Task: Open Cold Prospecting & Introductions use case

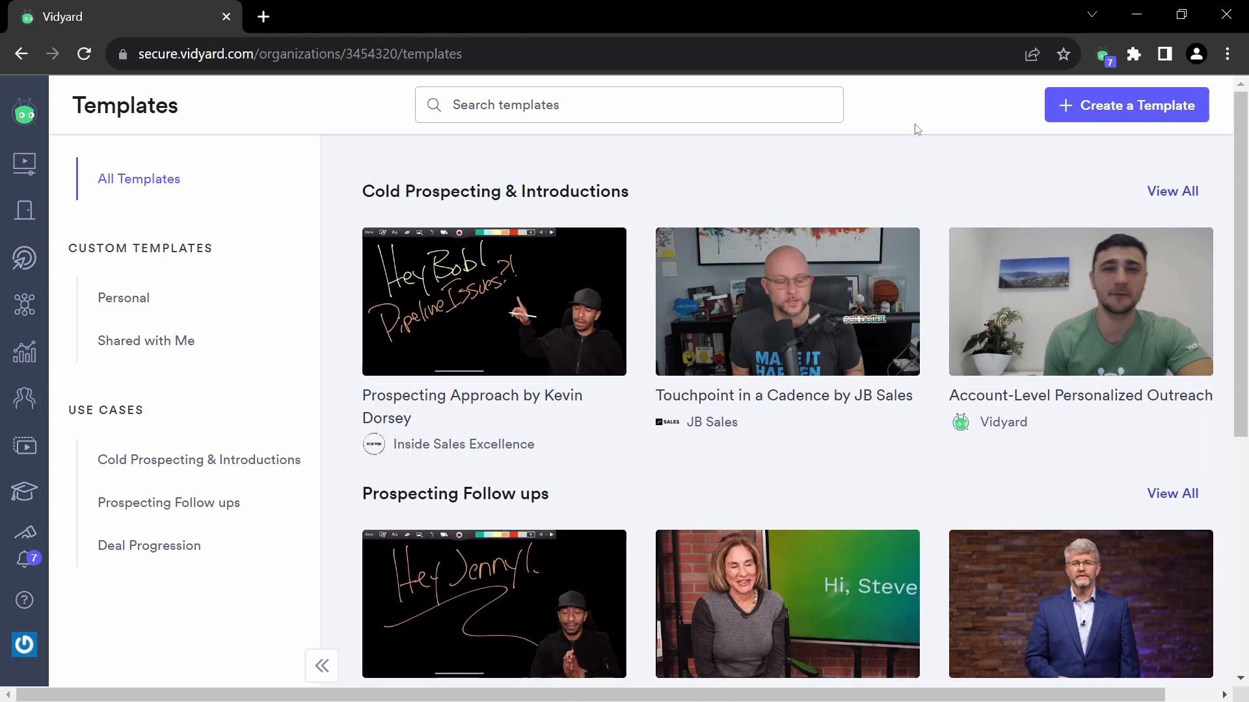Action: (199, 458)
